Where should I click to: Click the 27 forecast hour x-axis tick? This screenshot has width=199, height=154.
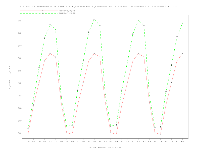click(x=78, y=141)
